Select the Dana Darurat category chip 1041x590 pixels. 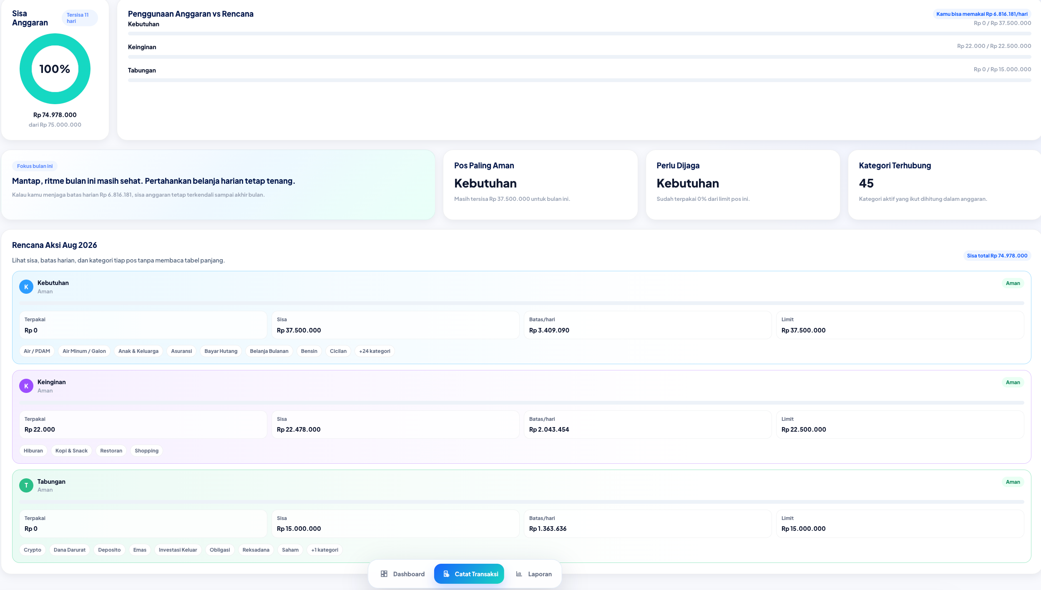[70, 550]
